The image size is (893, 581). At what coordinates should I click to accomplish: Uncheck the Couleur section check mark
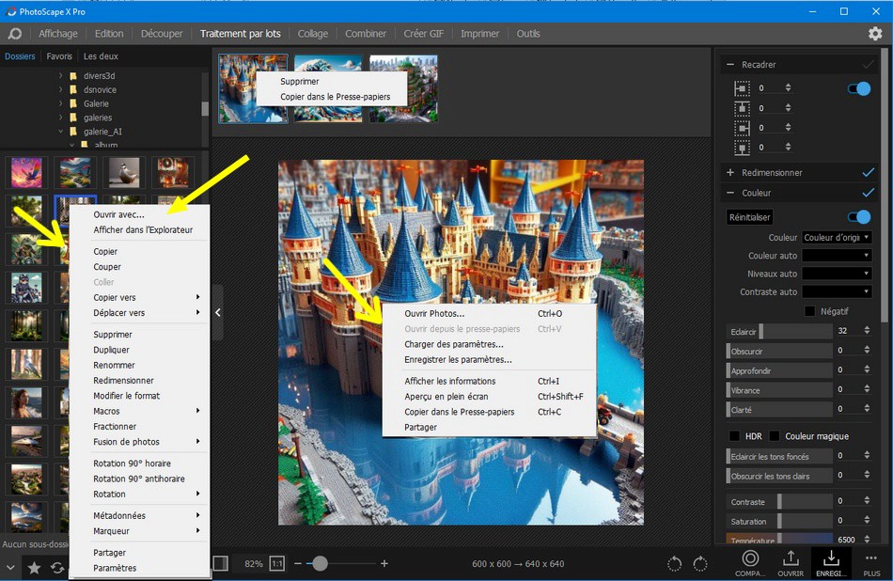click(868, 193)
